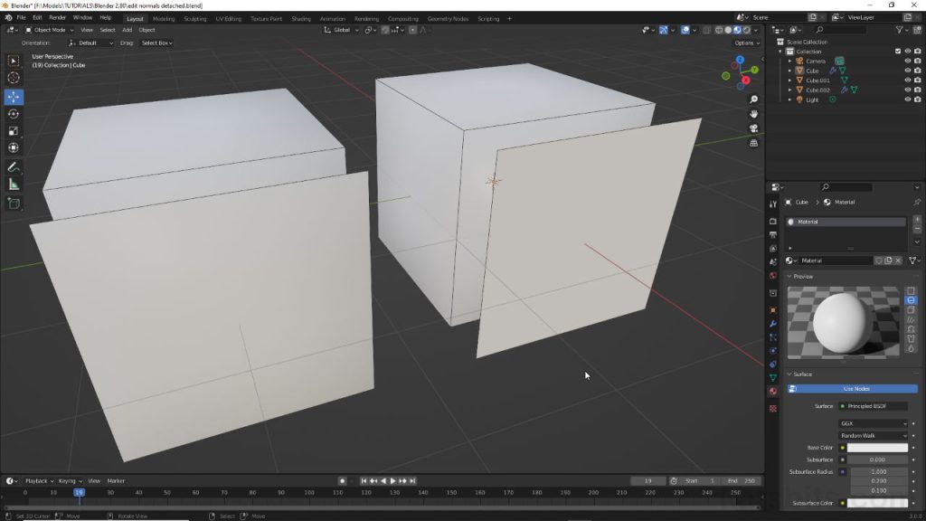Enable snapping with the magnet icon
The height and width of the screenshot is (521, 926).
pos(386,30)
